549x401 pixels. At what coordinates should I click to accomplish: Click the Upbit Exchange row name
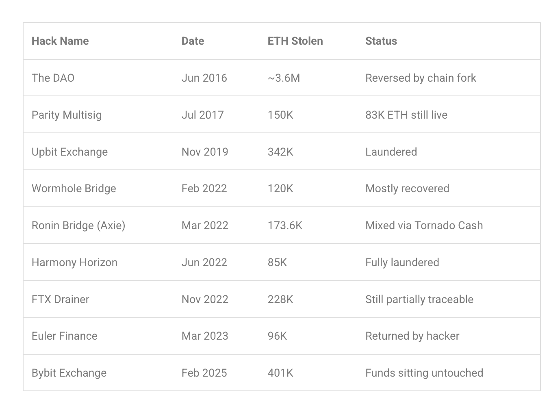pyautogui.click(x=69, y=152)
